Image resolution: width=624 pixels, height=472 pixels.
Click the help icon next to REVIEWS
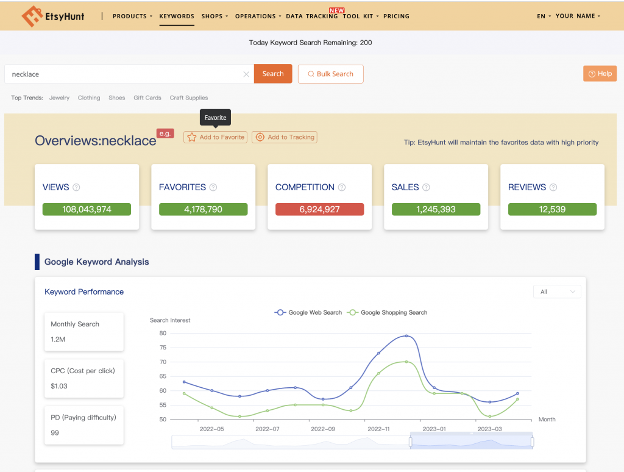[x=553, y=188]
